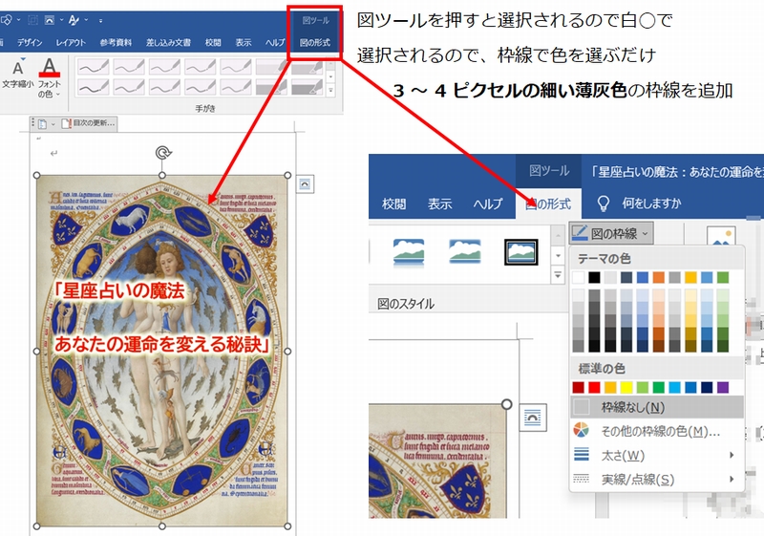Open the 表示 tab in the ribbon with 手がき pens
Screen dimensions: 764x536
(244, 43)
